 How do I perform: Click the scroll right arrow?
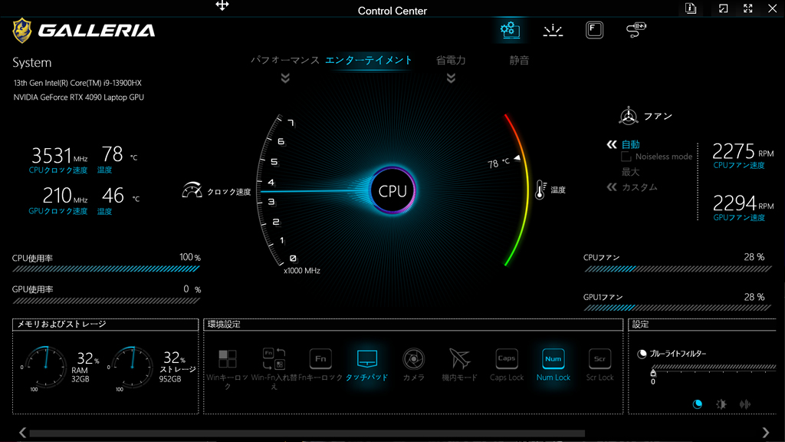point(766,432)
